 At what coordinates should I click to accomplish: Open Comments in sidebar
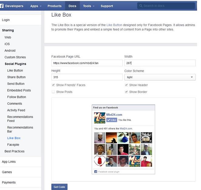[x=15, y=104]
